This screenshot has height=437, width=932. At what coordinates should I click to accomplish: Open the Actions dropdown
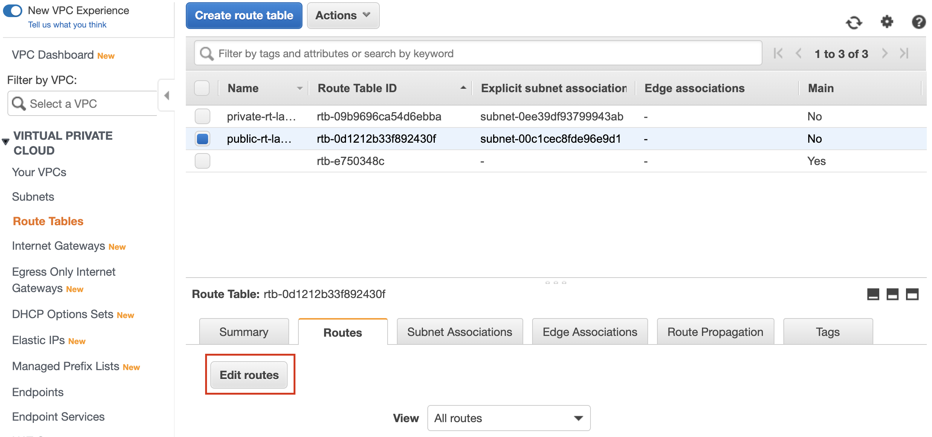click(343, 16)
